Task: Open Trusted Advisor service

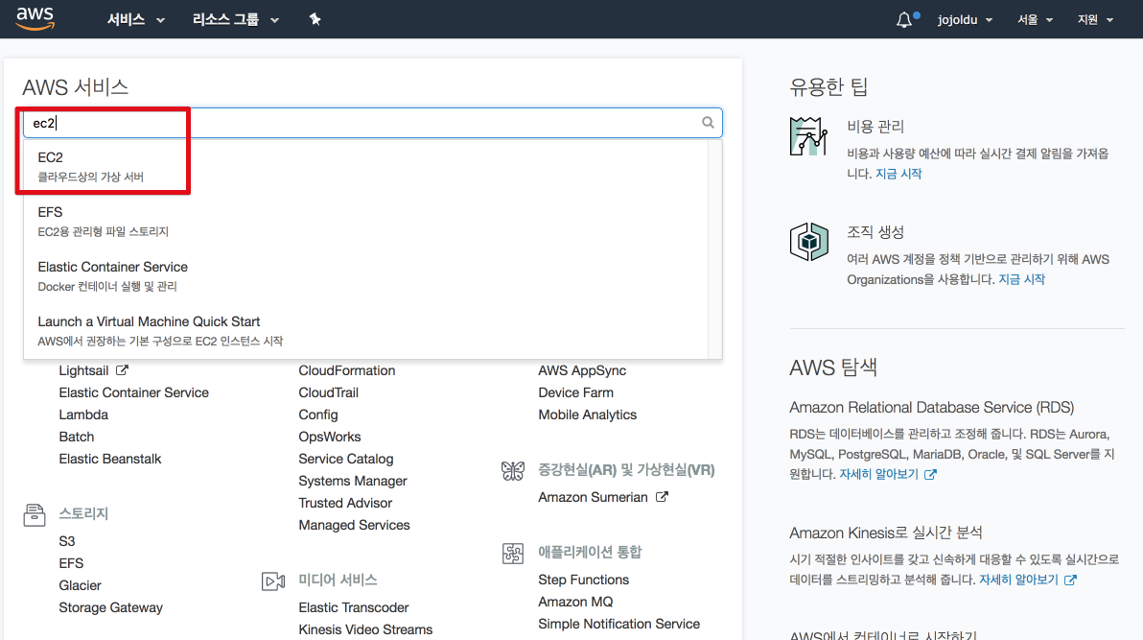Action: [345, 503]
